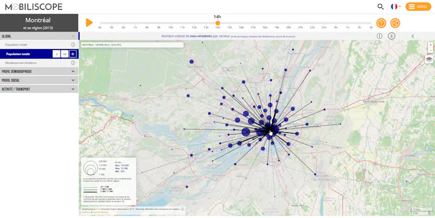Collapse the GLOBAL section

coord(39,36)
